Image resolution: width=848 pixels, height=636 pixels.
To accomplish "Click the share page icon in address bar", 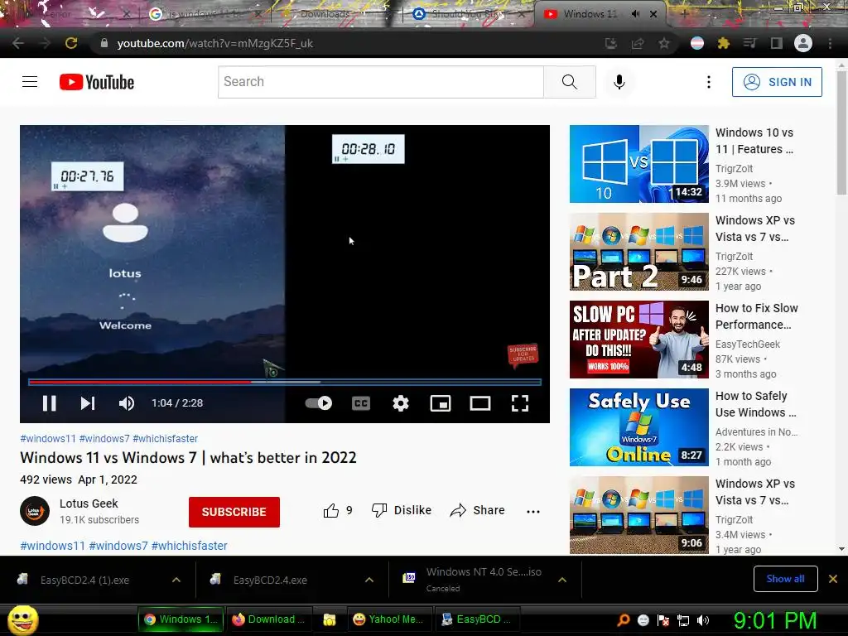I will 638,43.
